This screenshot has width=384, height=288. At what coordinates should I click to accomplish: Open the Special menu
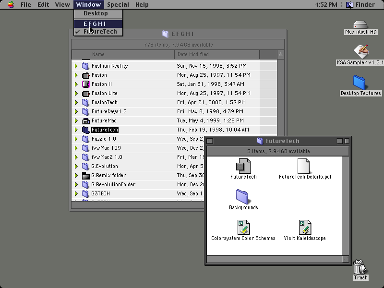(x=118, y=5)
